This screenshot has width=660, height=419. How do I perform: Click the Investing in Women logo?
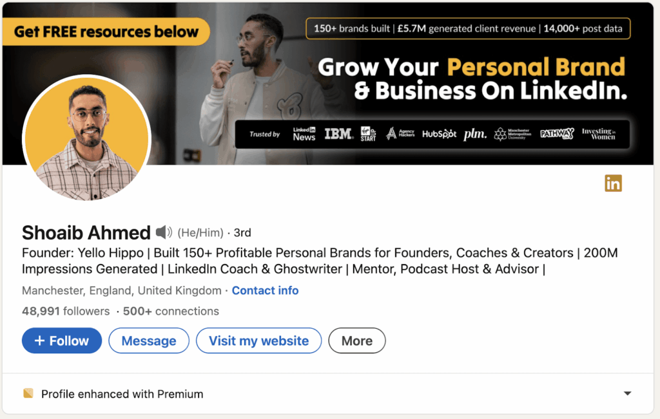tap(598, 134)
